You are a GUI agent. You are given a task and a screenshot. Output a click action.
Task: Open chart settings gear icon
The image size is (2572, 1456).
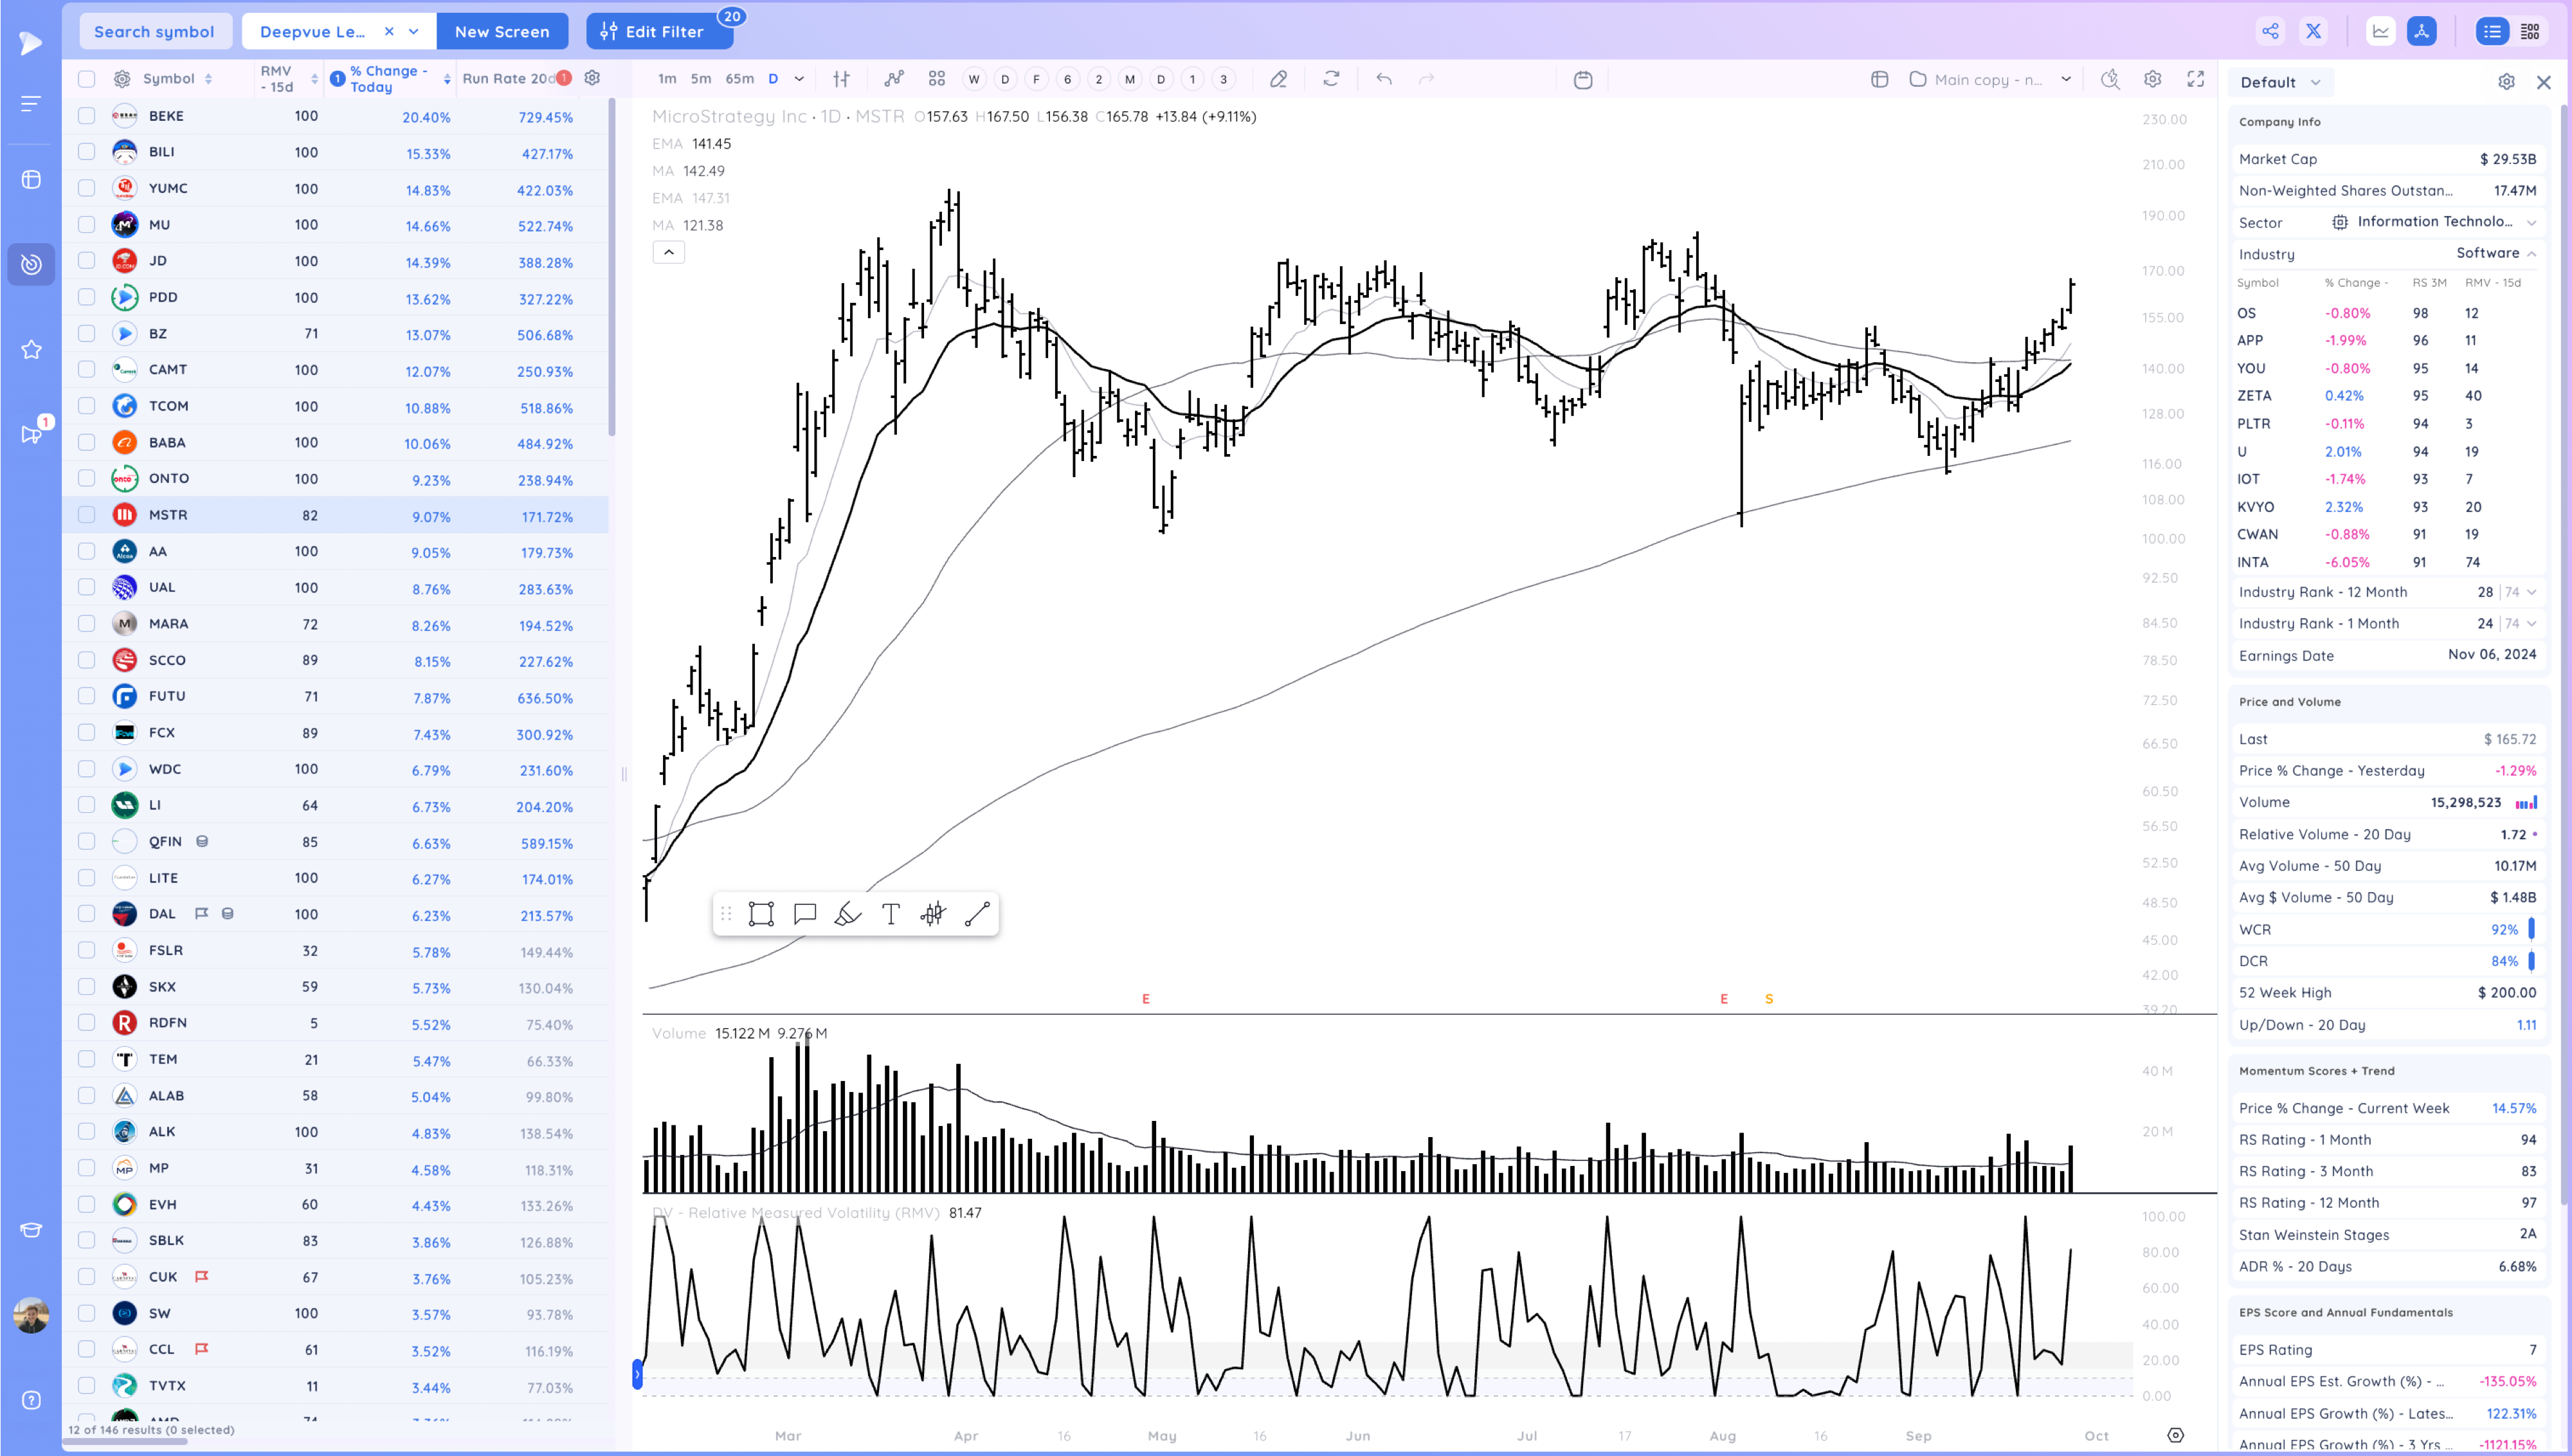[x=2152, y=79]
